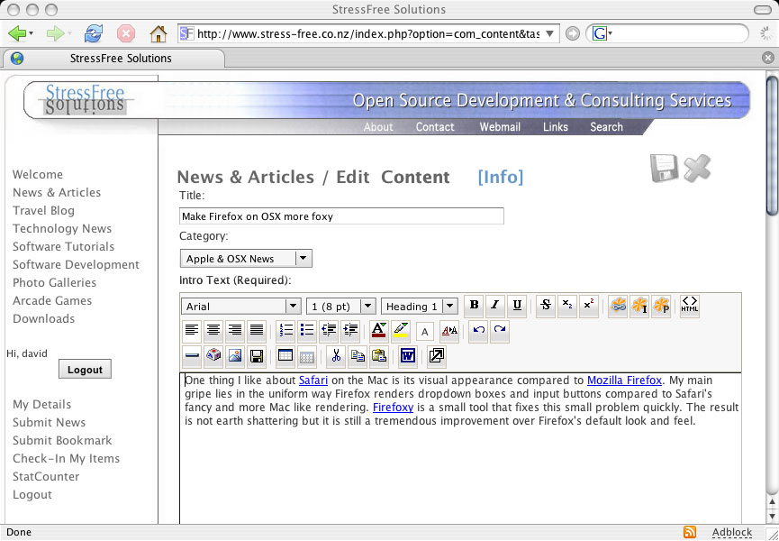
Task: Click the Mambo image tag icon (asterisk I)
Action: pyautogui.click(x=639, y=306)
